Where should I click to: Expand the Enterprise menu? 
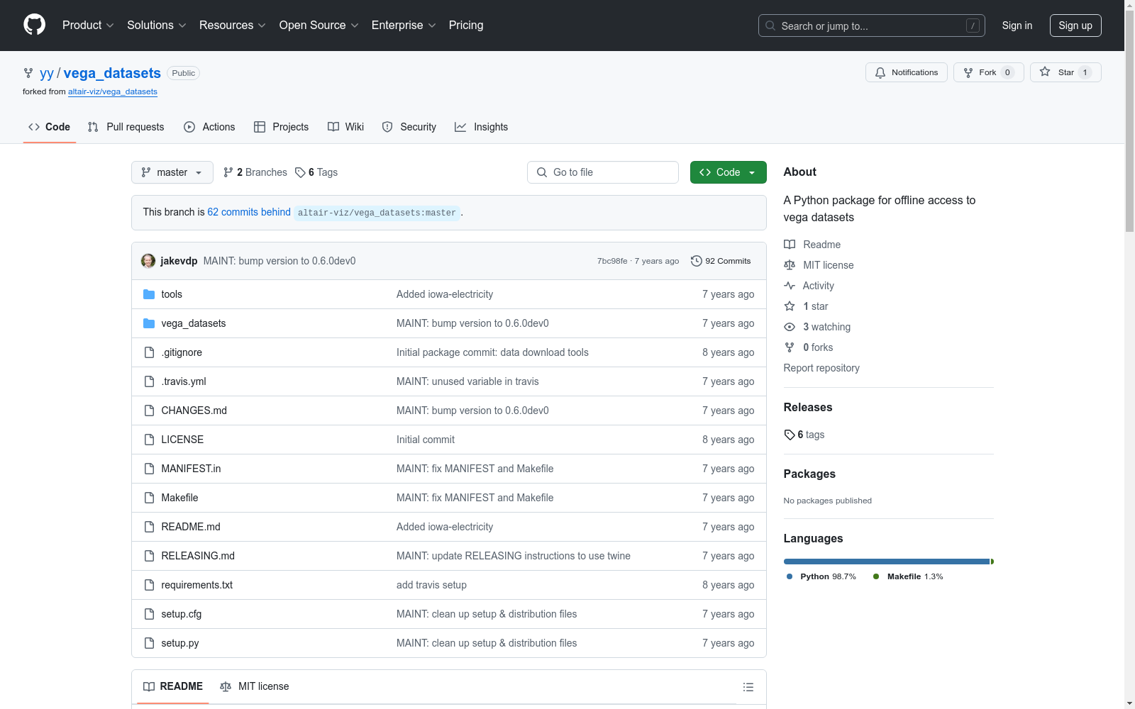click(404, 26)
